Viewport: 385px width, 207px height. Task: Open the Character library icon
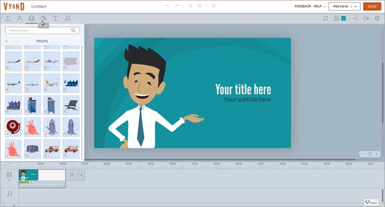19,18
